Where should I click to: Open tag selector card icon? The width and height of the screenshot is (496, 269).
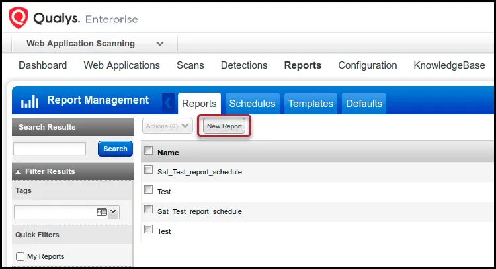point(102,212)
